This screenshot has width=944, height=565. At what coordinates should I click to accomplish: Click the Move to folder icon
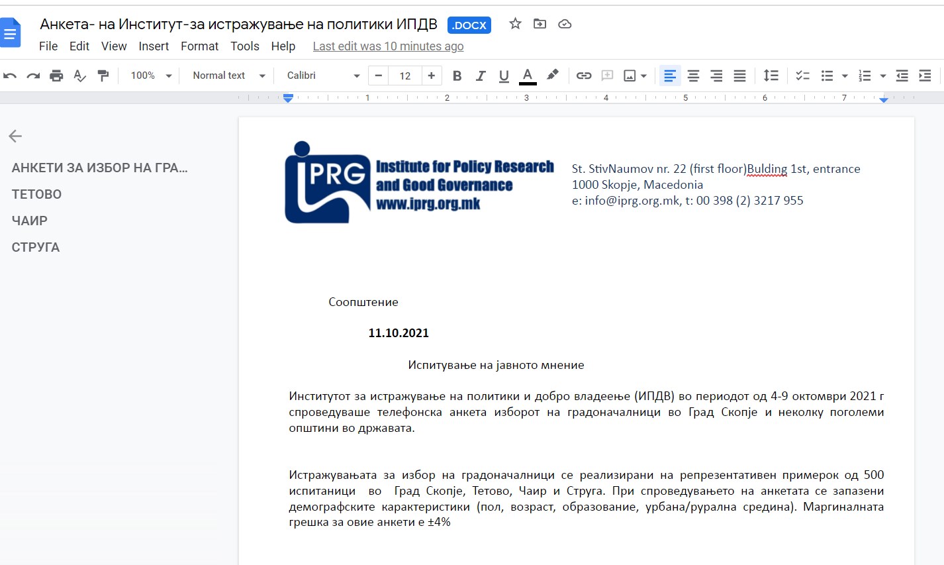(x=540, y=24)
